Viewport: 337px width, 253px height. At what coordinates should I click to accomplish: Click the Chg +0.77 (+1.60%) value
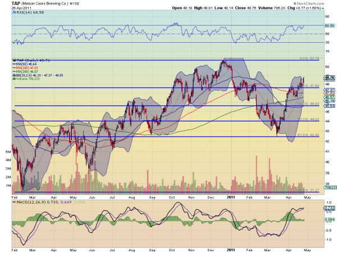tap(304, 8)
